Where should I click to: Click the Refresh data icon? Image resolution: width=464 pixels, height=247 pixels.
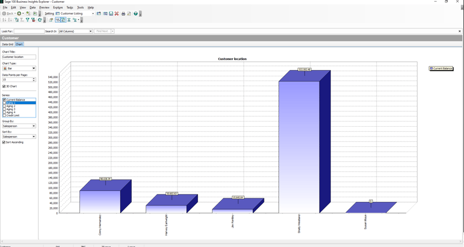pos(40,20)
